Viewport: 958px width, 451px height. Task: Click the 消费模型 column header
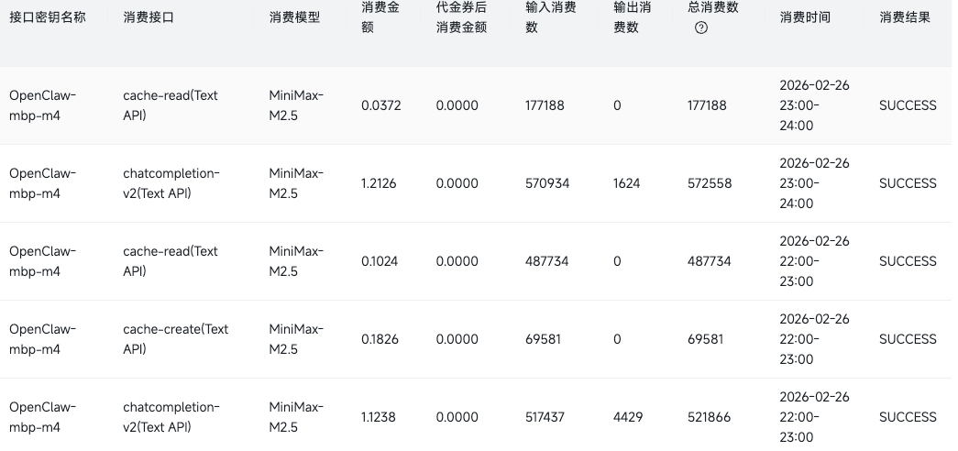tap(294, 17)
